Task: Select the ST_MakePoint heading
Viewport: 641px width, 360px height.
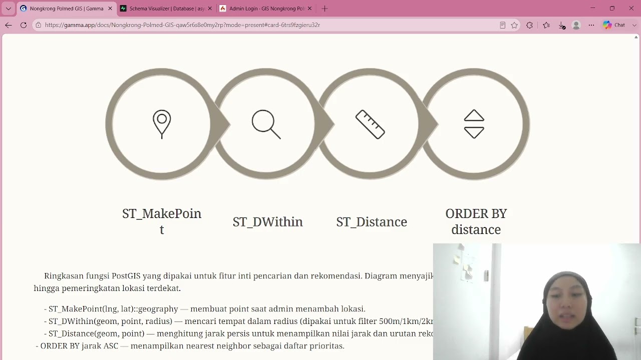Action: (x=162, y=221)
